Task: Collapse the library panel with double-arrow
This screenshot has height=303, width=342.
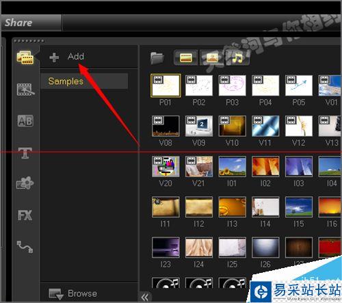Action: [x=145, y=297]
